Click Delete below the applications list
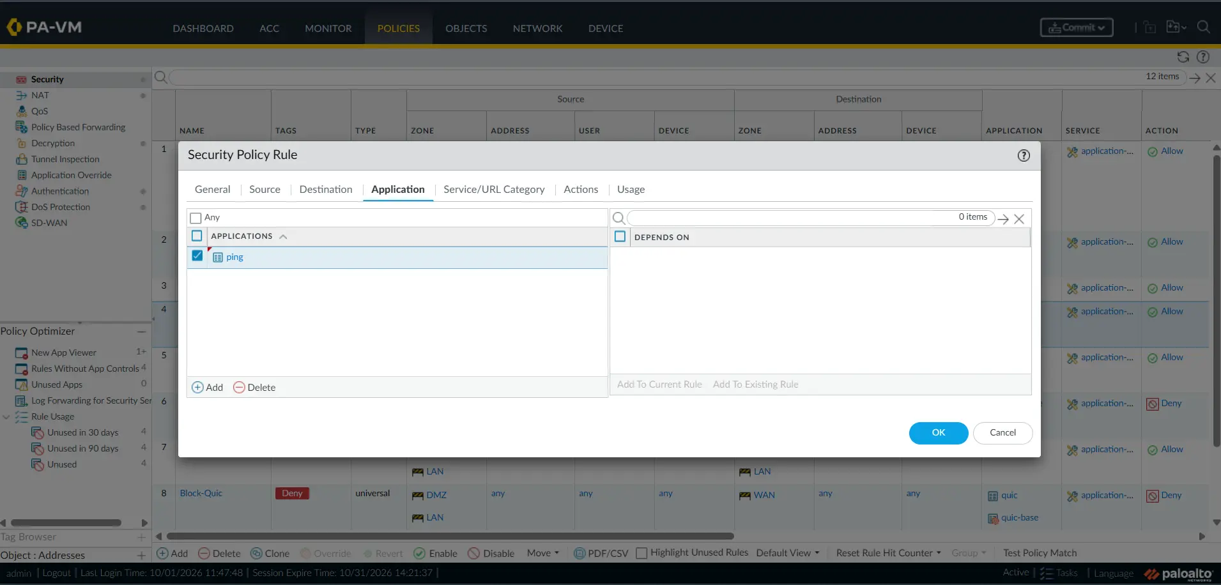This screenshot has width=1221, height=585. click(x=254, y=388)
